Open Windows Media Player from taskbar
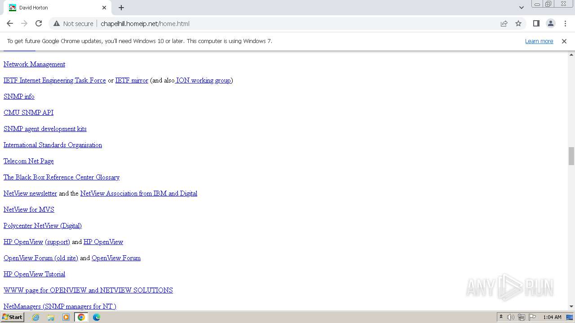575x323 pixels. click(x=66, y=317)
